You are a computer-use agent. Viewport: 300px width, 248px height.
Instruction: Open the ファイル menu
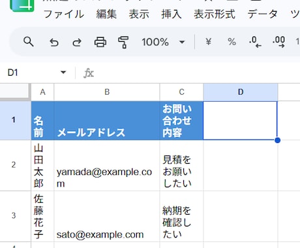(64, 14)
